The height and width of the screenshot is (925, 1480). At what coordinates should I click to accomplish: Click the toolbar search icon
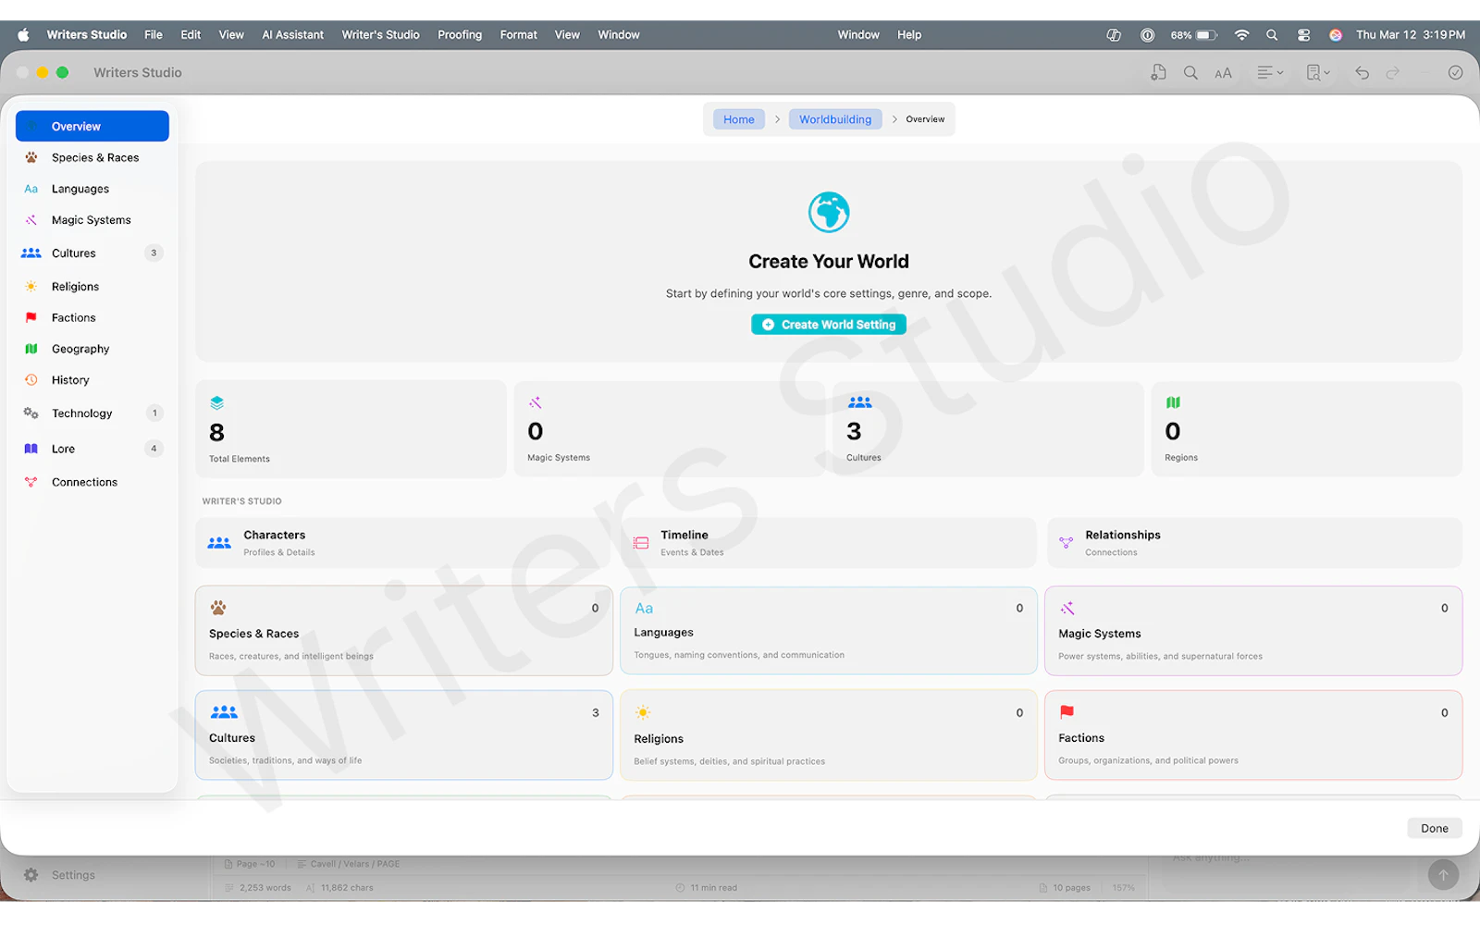(x=1190, y=72)
